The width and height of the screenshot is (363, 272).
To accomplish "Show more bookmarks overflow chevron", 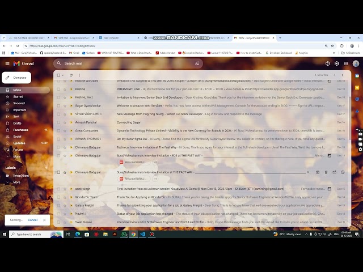I will coord(334,53).
